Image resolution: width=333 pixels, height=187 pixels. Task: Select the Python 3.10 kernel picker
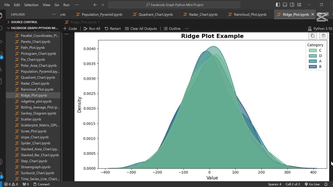click(320, 29)
